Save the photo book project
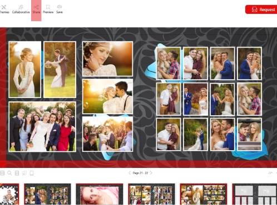Viewport: 277px width, 205px height. point(60,9)
